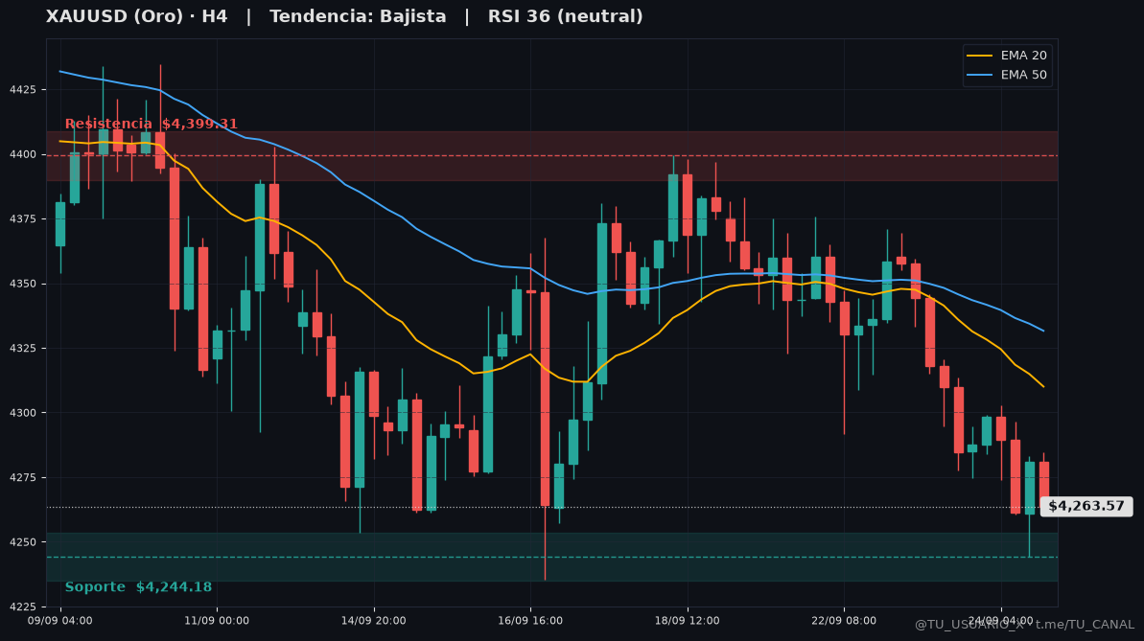This screenshot has width=1144, height=641.
Task: Click the 4300 price axis label
Action: click(23, 413)
